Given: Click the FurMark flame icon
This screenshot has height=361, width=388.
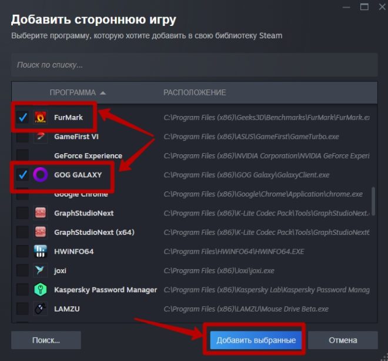Looking at the screenshot, I should pyautogui.click(x=40, y=117).
